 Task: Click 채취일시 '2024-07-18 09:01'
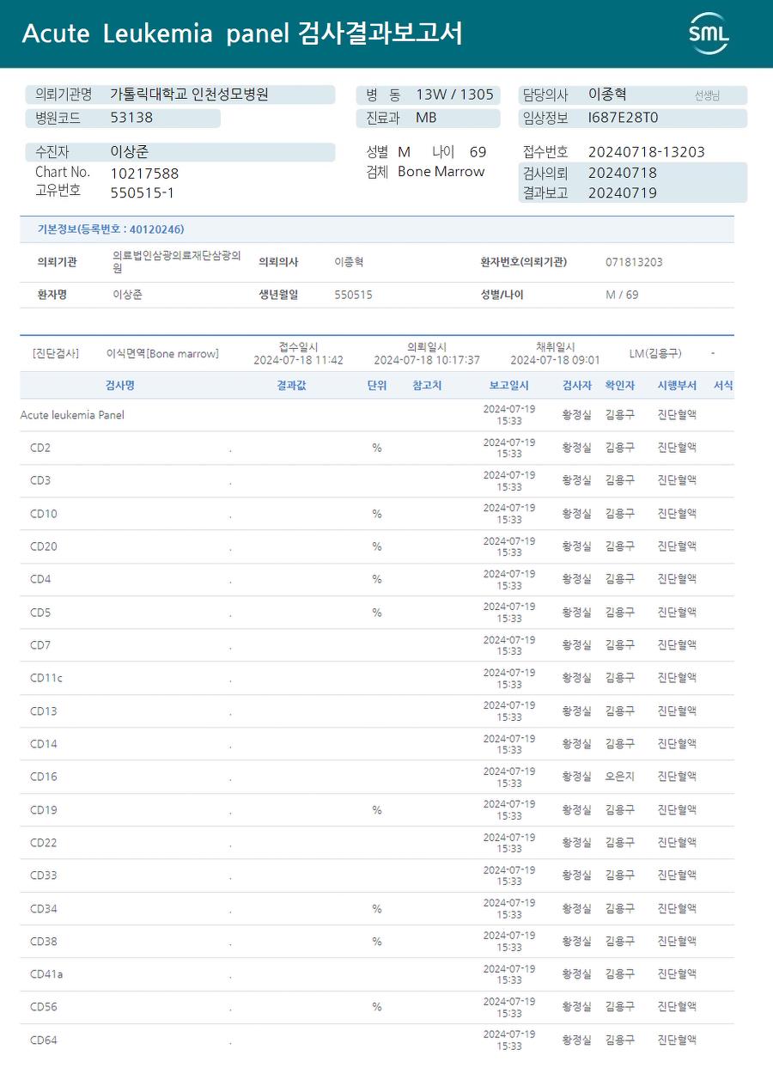click(x=555, y=360)
